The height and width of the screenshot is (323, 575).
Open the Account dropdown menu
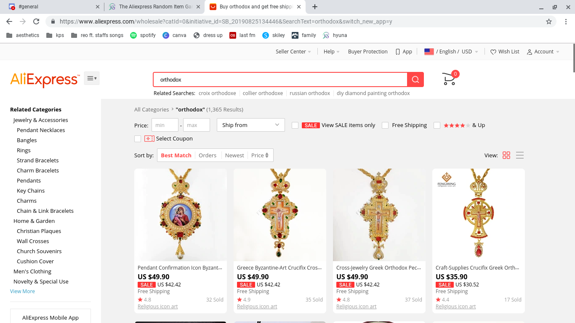(x=543, y=52)
